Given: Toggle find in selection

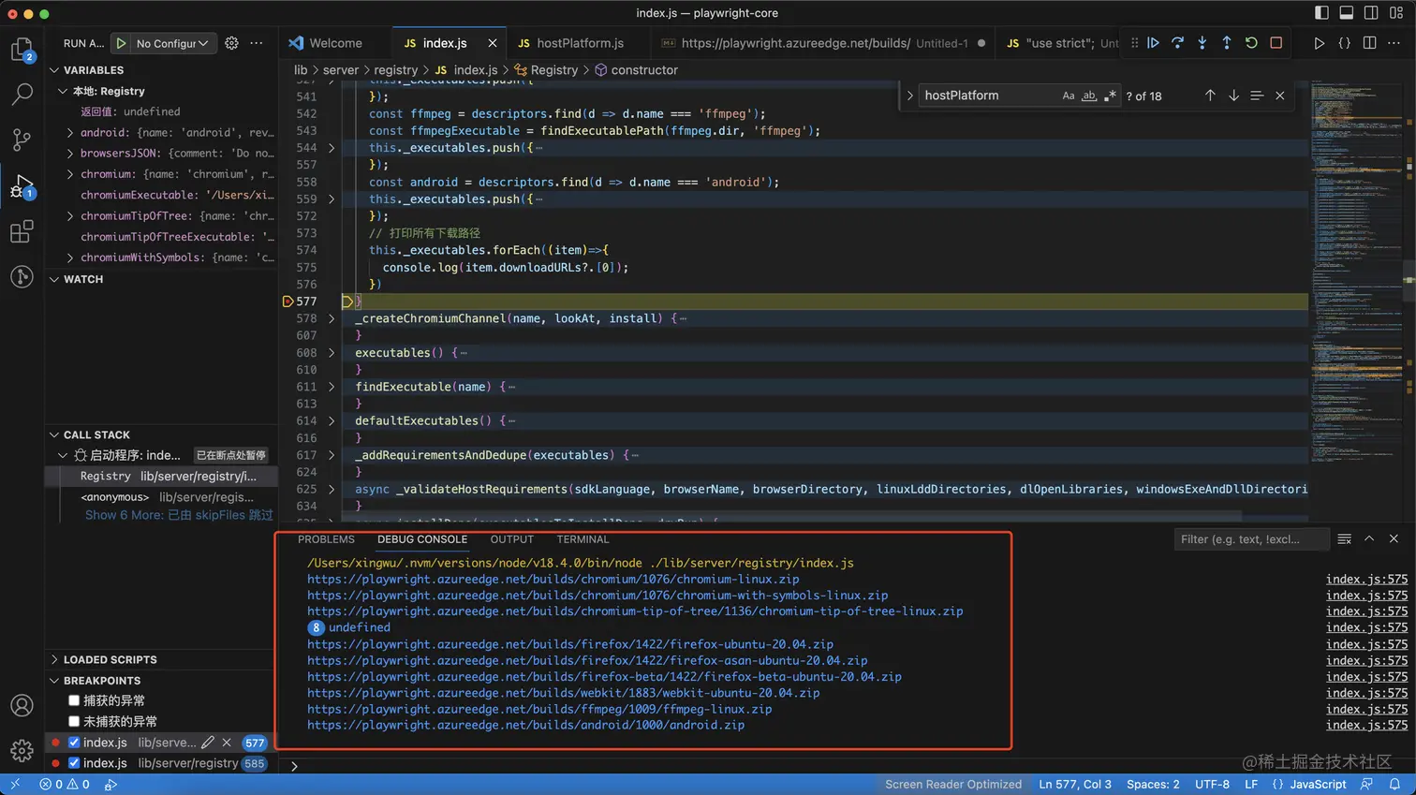Looking at the screenshot, I should (x=1257, y=96).
